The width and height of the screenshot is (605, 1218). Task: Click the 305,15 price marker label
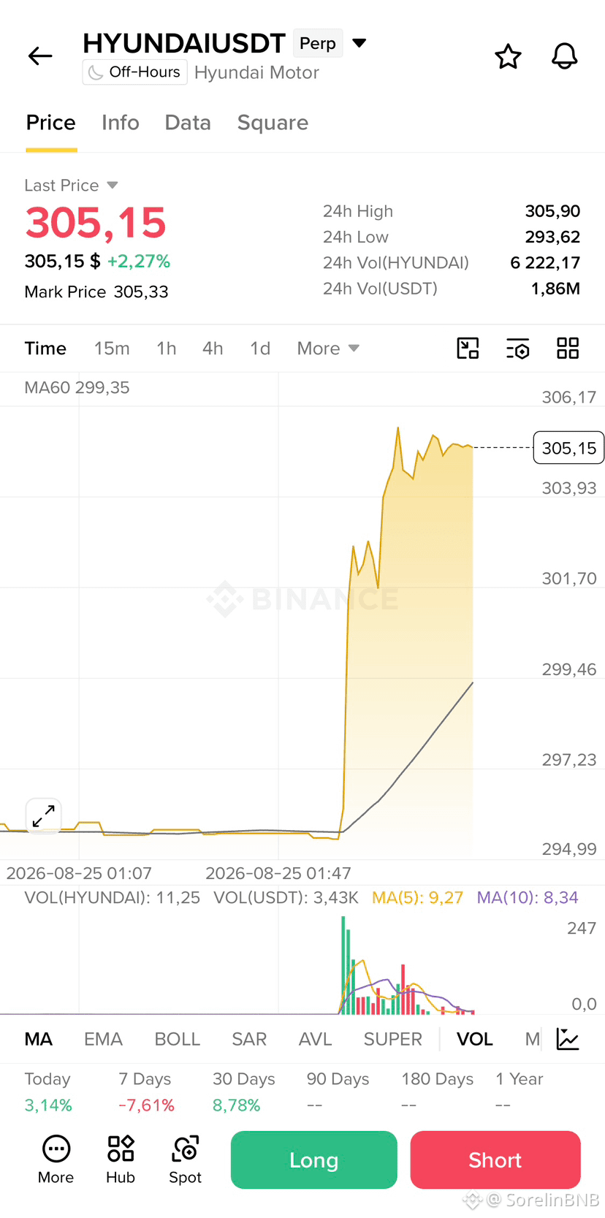[569, 448]
